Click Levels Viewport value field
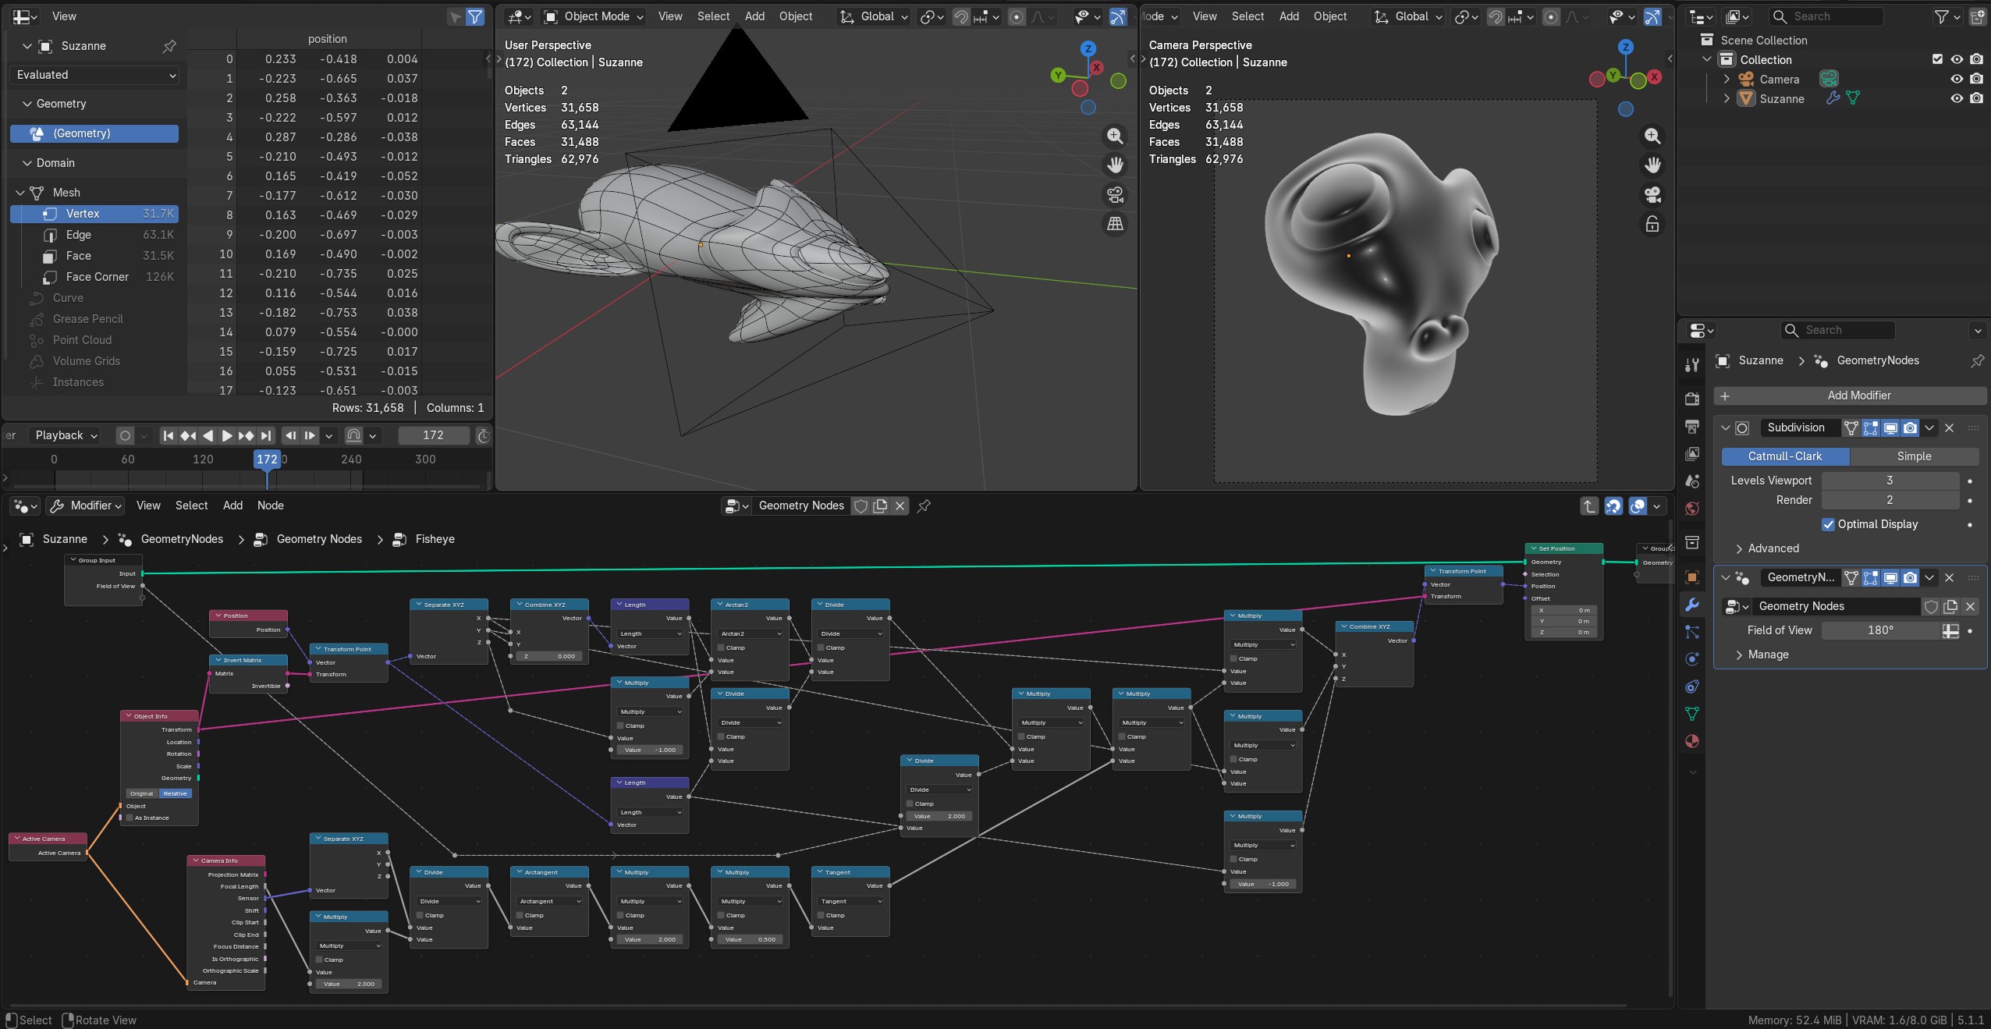The height and width of the screenshot is (1029, 1991). [1890, 481]
